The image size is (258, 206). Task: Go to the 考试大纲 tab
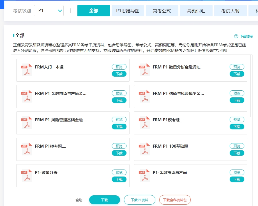tap(230, 11)
